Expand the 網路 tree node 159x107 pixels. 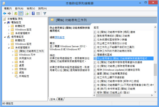[x=13, y=73]
